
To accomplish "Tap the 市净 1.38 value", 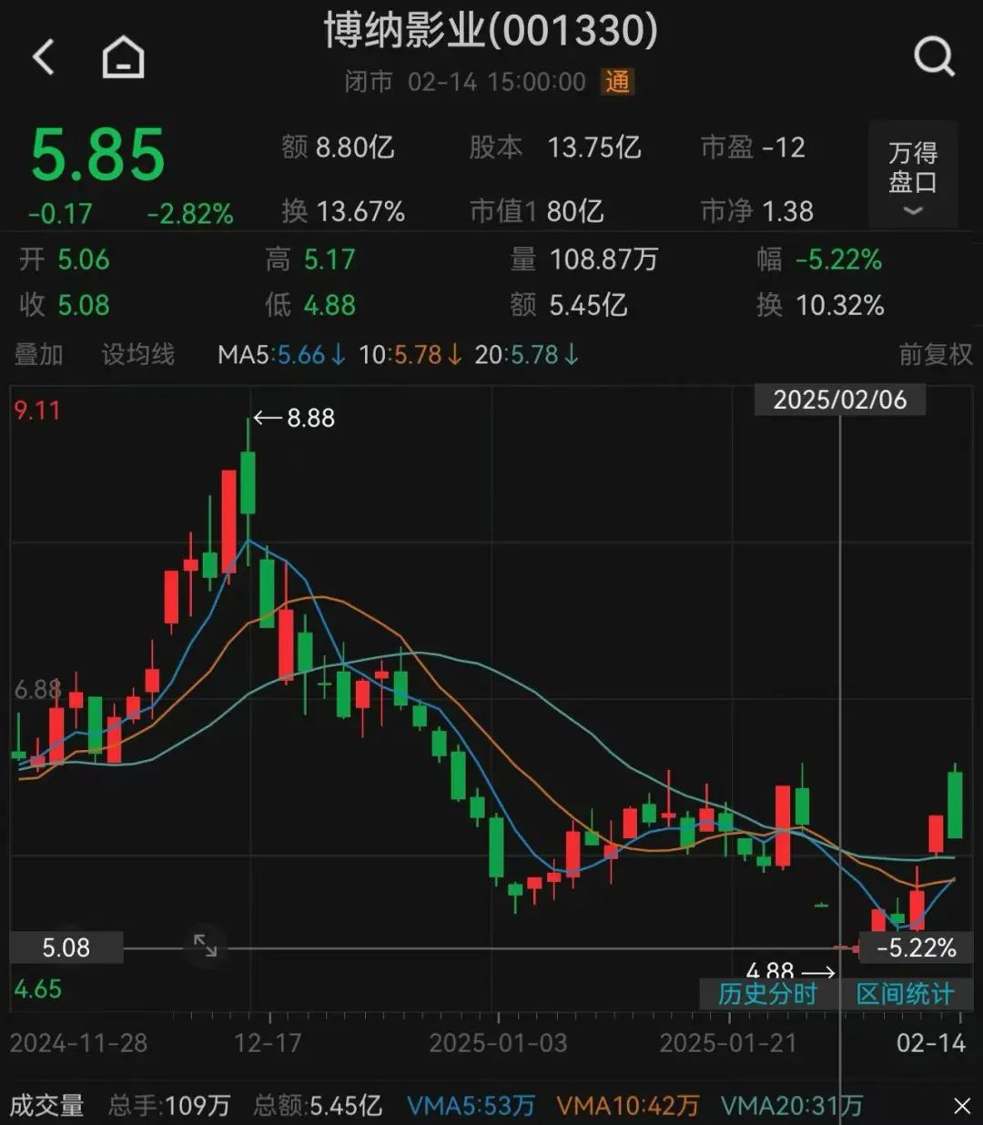I will 757,211.
